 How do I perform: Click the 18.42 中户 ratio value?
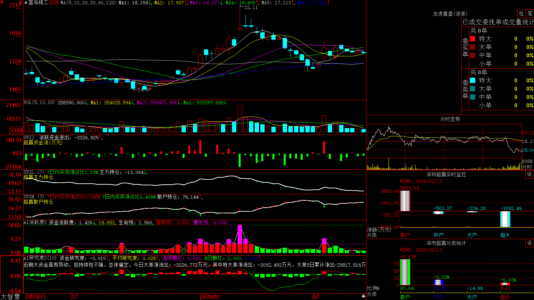440,288
